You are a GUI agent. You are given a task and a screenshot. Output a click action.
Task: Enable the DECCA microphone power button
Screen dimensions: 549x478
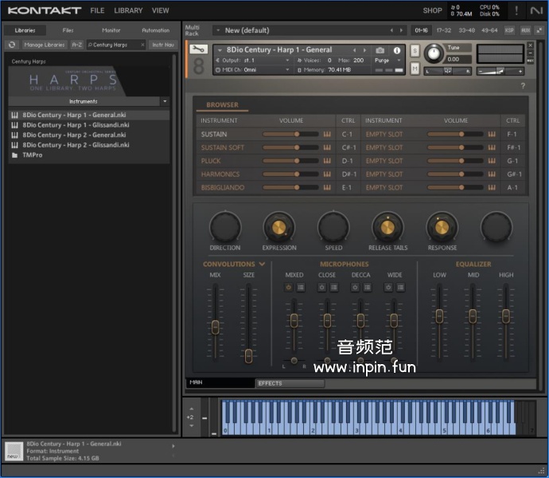[x=355, y=287]
